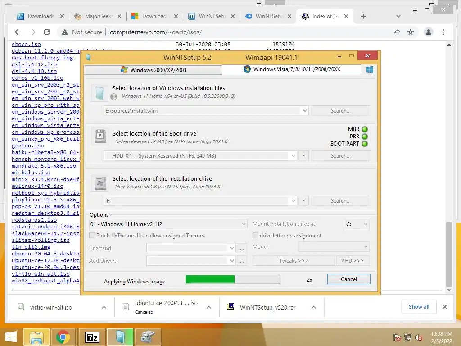The height and width of the screenshot is (346, 461).
Task: Open File Explorer from the taskbar
Action: pyautogui.click(x=36, y=337)
